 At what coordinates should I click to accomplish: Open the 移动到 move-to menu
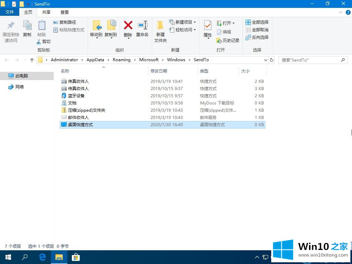96,30
